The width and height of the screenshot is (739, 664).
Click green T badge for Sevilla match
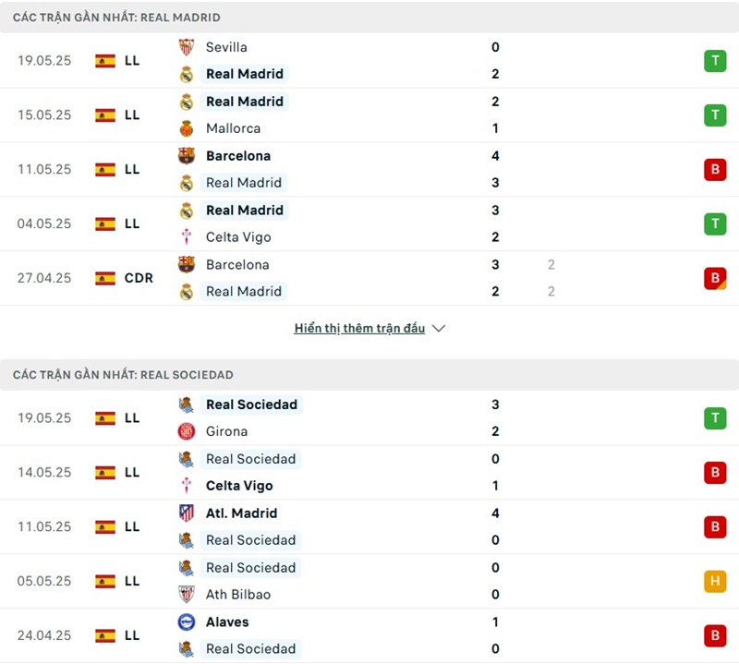click(714, 61)
